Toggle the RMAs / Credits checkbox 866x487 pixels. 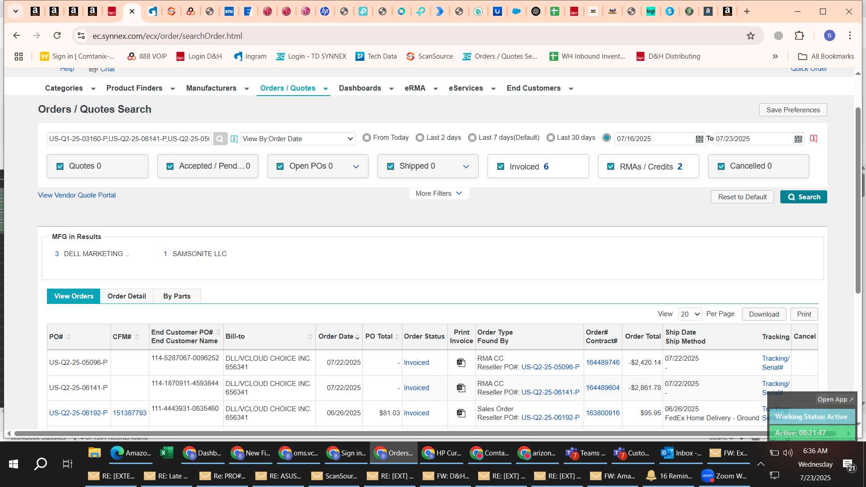[611, 166]
